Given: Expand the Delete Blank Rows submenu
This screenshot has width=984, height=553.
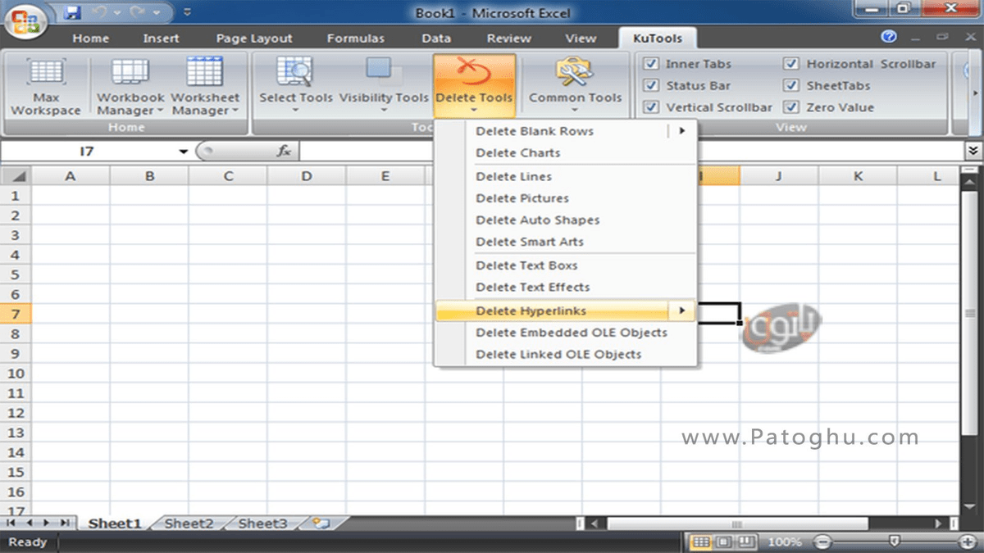Looking at the screenshot, I should pos(683,130).
